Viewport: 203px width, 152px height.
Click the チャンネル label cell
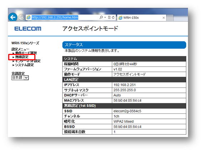tap(87, 116)
